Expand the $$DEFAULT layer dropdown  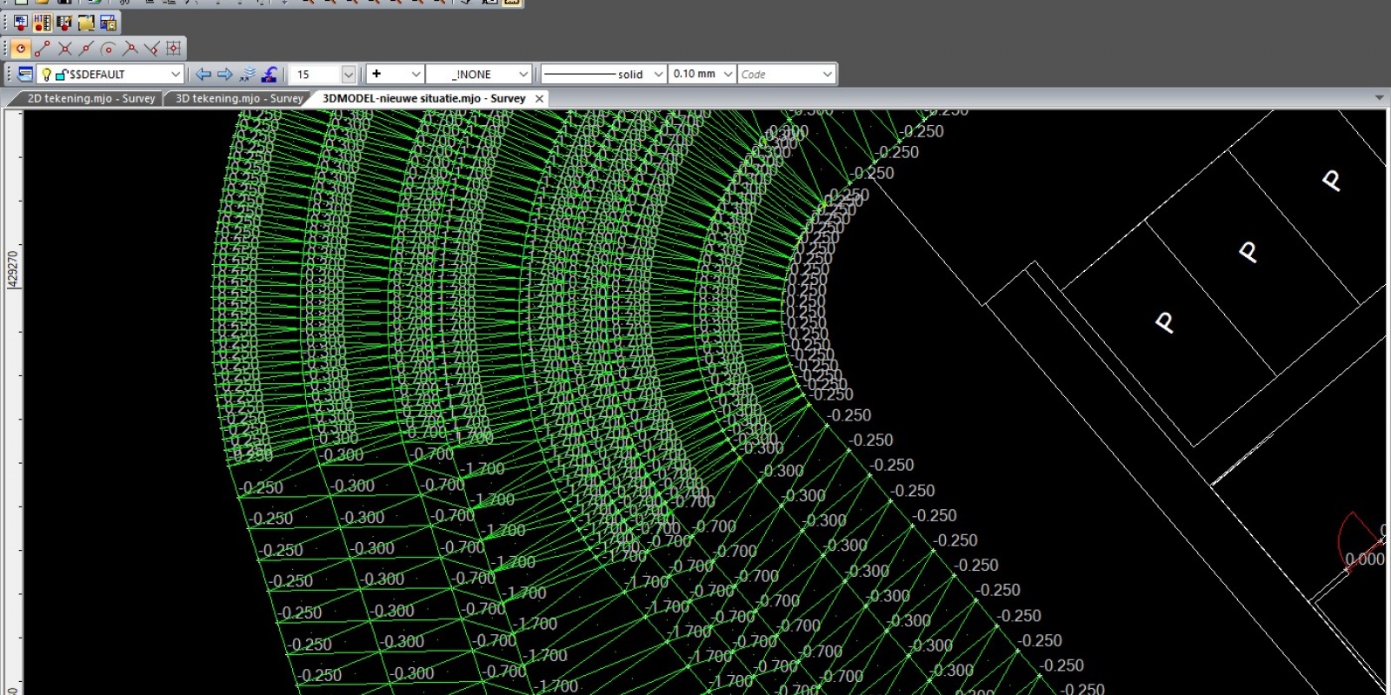pyautogui.click(x=175, y=75)
